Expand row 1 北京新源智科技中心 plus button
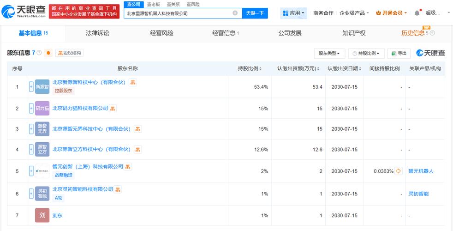Viewport: 453px width, 231px height. (x=31, y=86)
